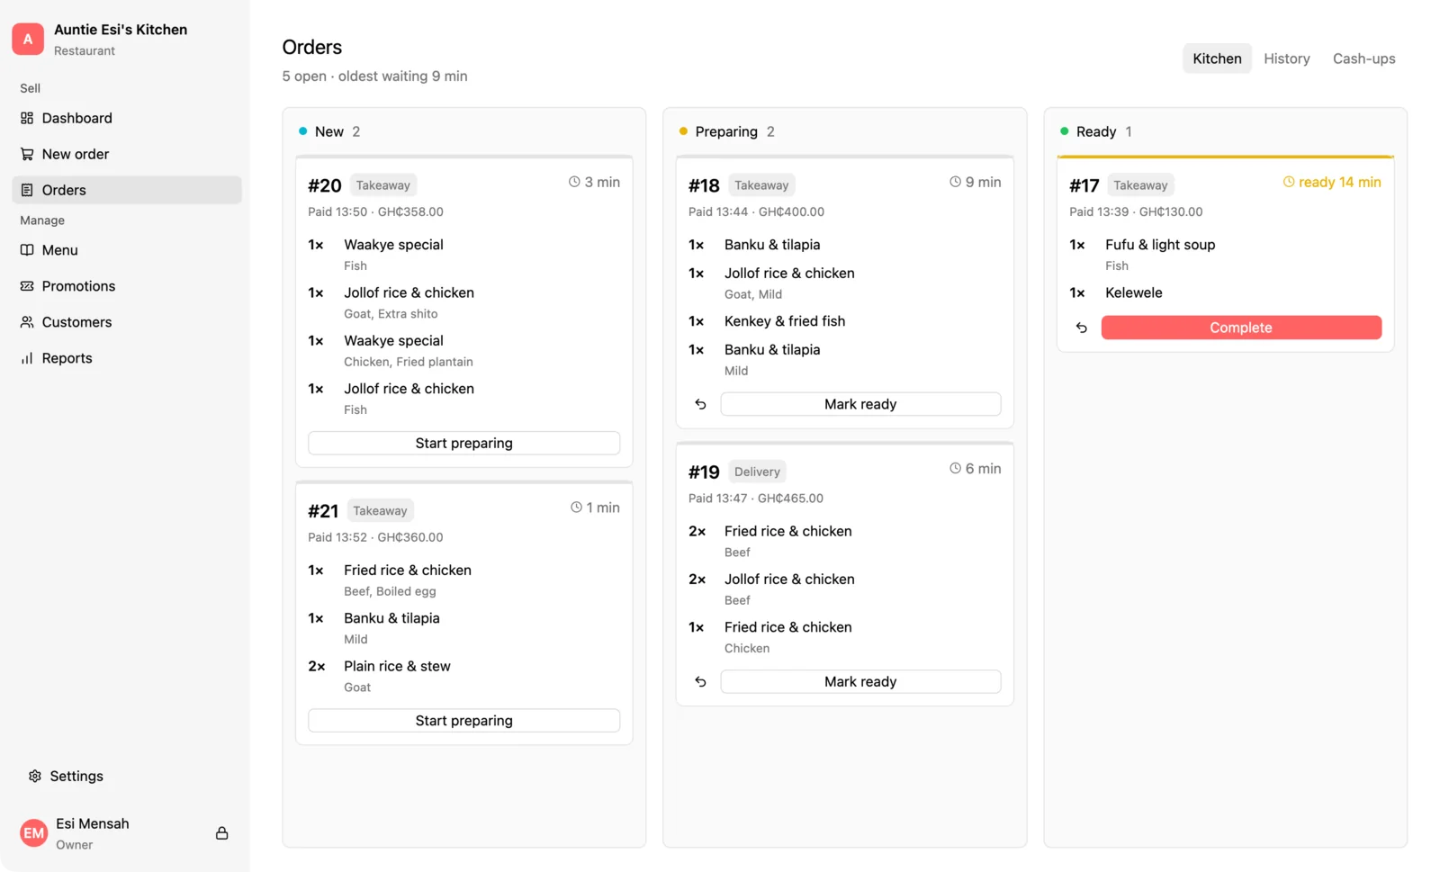Start preparing order #20
The width and height of the screenshot is (1440, 872).
[463, 443]
